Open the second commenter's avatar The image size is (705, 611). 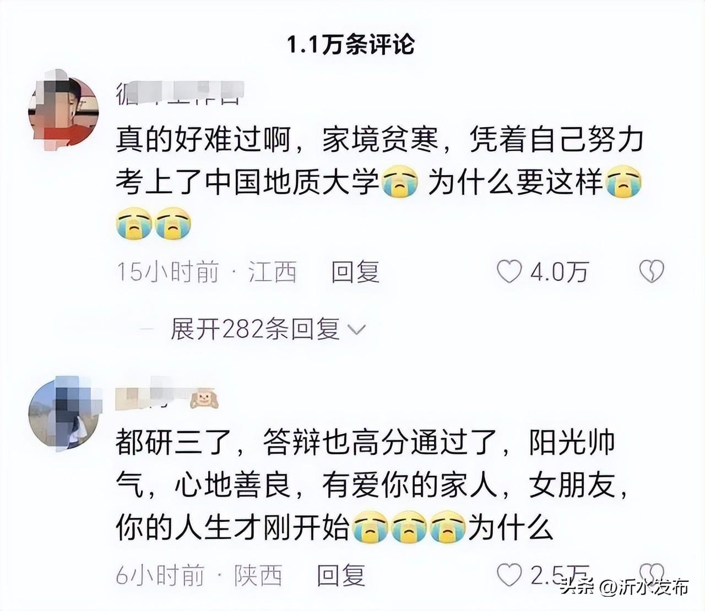(x=64, y=413)
